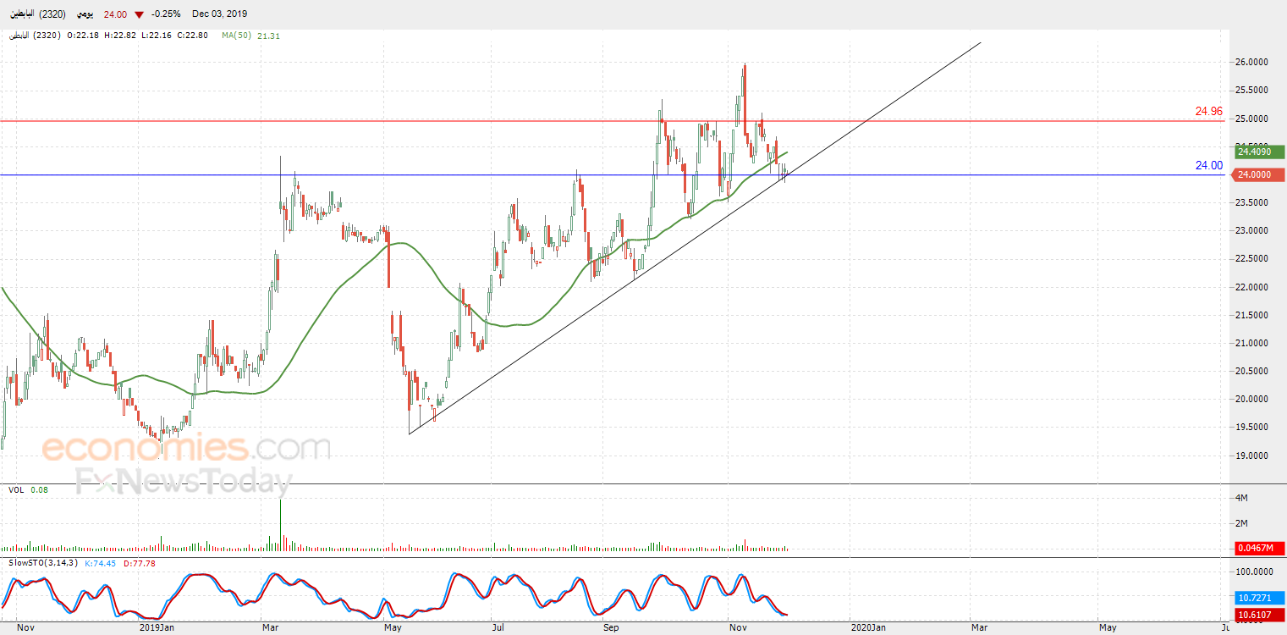Click the 2019Jan label on time axis
This screenshot has height=635, width=1287.
[x=157, y=628]
